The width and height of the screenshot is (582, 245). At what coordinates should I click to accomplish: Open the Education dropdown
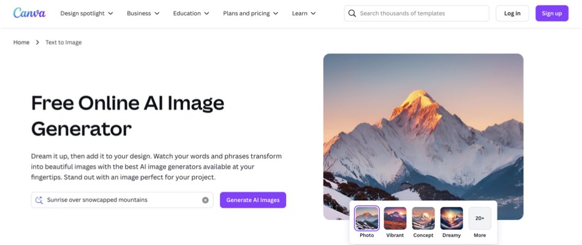(191, 13)
